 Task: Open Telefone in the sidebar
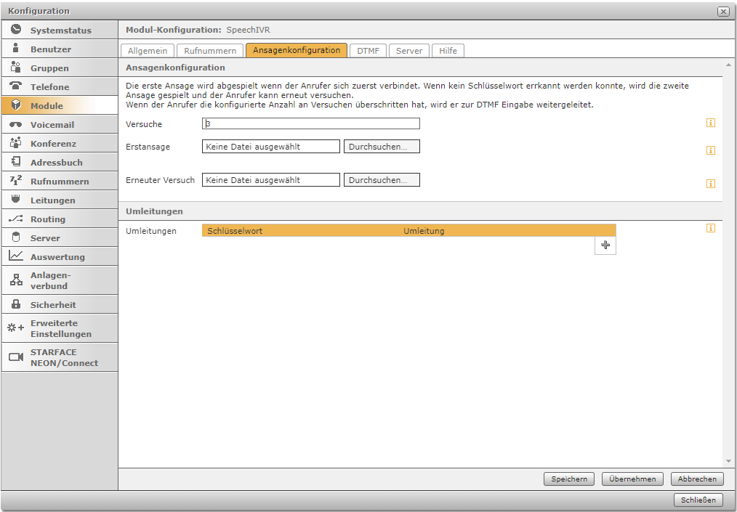point(60,86)
